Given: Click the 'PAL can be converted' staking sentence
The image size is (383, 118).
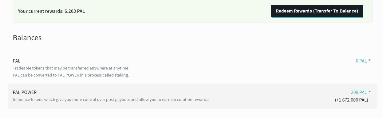Looking at the screenshot, I should pyautogui.click(x=71, y=75).
